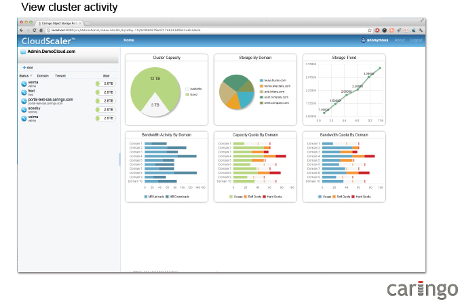Viewport: 462px width, 304px height.
Task: Click Logout in the header
Action: click(416, 40)
